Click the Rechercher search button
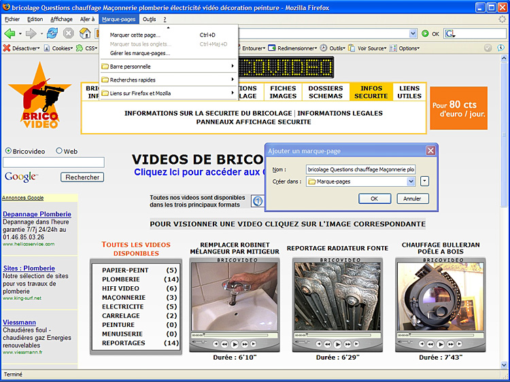 point(82,177)
